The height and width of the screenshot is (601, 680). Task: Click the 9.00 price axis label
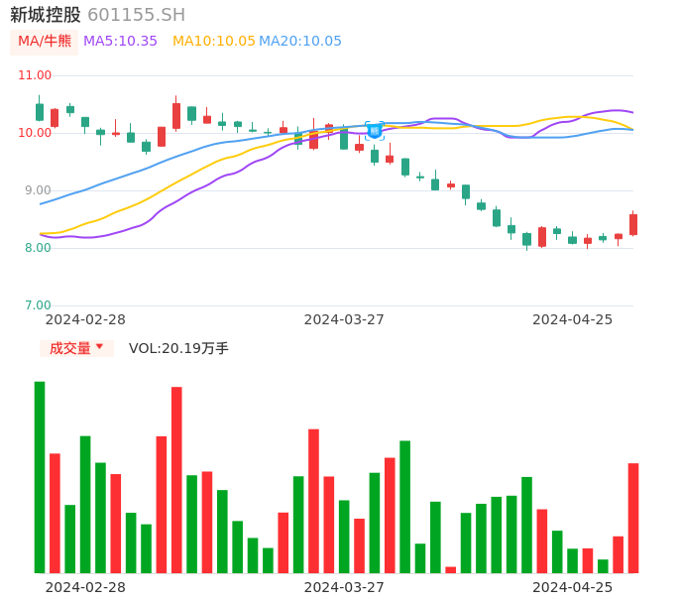tap(38, 190)
